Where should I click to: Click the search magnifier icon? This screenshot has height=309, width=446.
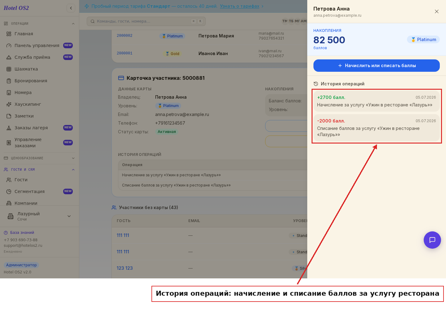coord(93,21)
